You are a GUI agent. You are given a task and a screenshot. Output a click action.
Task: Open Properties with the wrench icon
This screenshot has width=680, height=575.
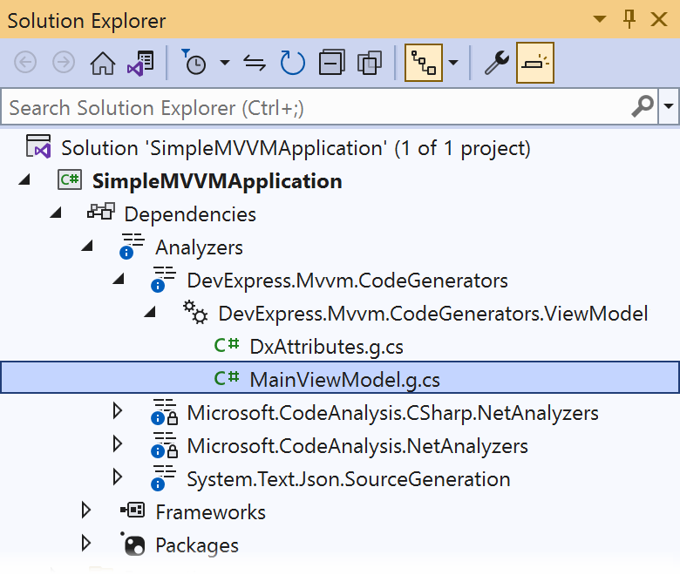[497, 63]
